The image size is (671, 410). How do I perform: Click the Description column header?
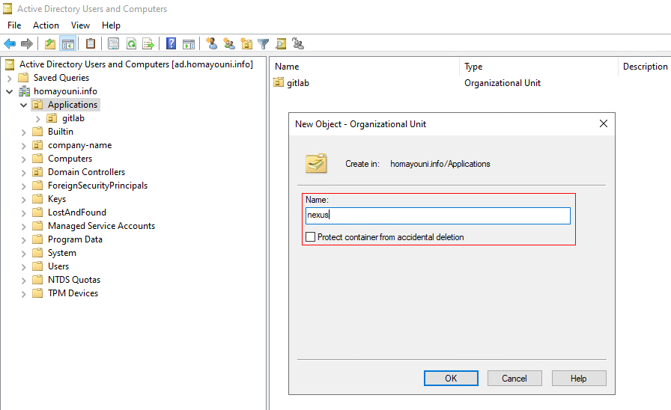click(x=645, y=67)
